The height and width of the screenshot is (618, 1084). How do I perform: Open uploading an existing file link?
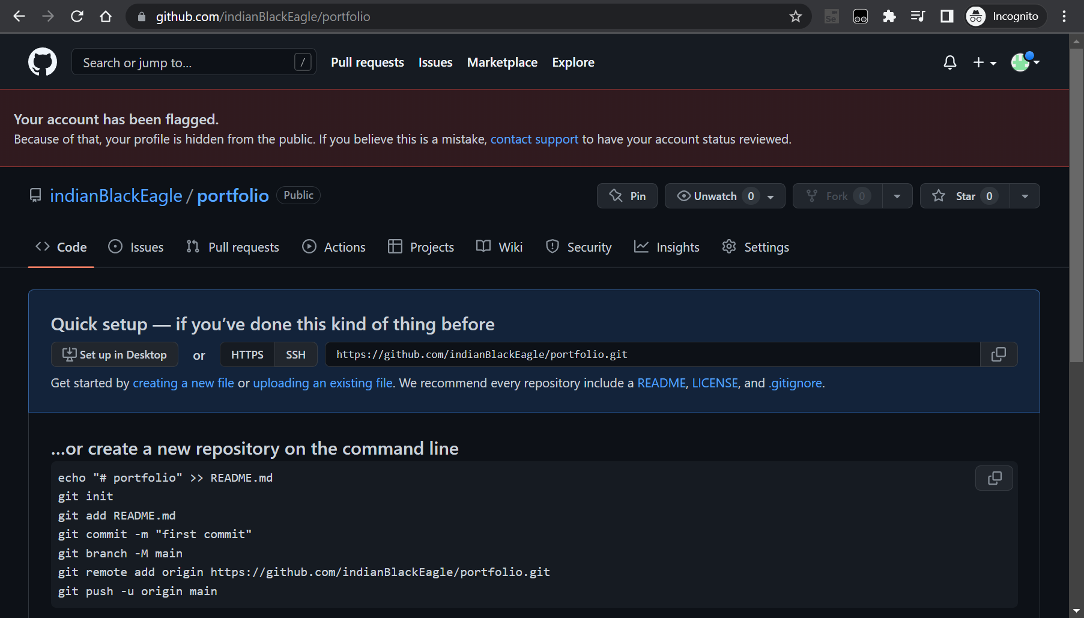(x=322, y=383)
